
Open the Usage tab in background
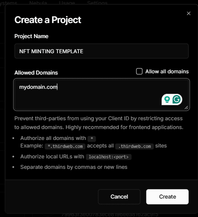tap(67, 3)
